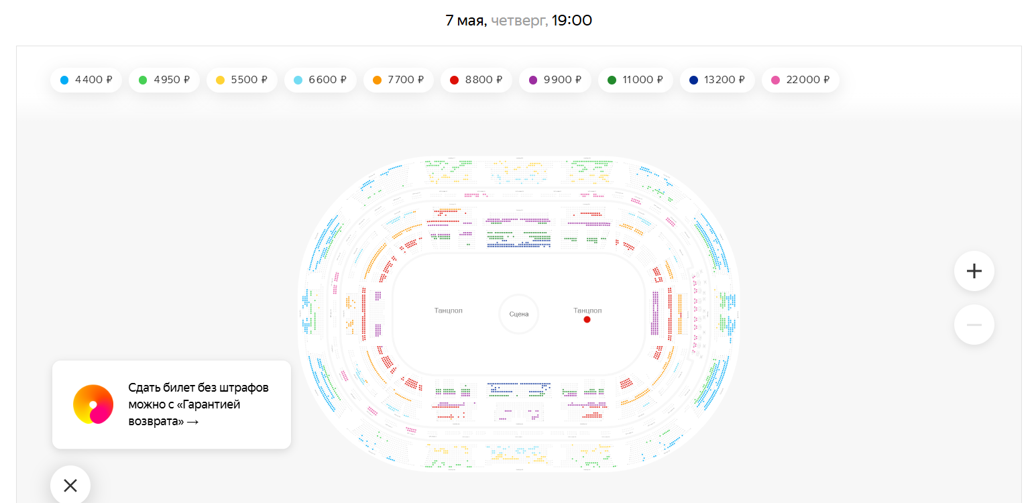Screen dimensions: 1032x503
Task: Pick the 11000 ₽ price filter
Action: [x=635, y=80]
